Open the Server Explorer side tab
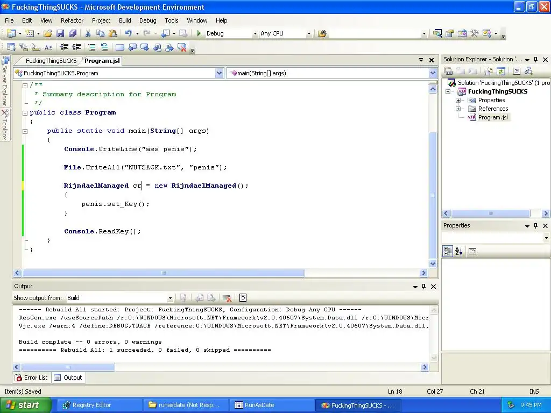551x413 pixels. (5, 82)
